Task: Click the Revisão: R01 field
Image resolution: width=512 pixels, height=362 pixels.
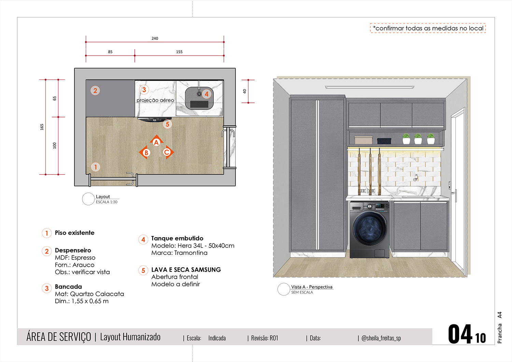Action: (x=264, y=338)
